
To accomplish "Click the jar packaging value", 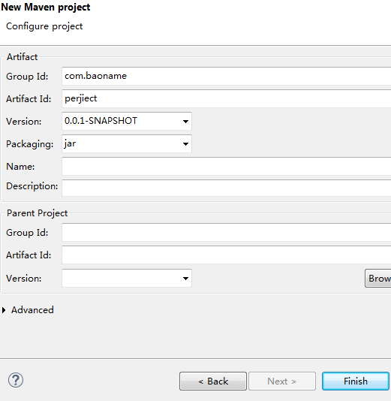I will tap(70, 143).
